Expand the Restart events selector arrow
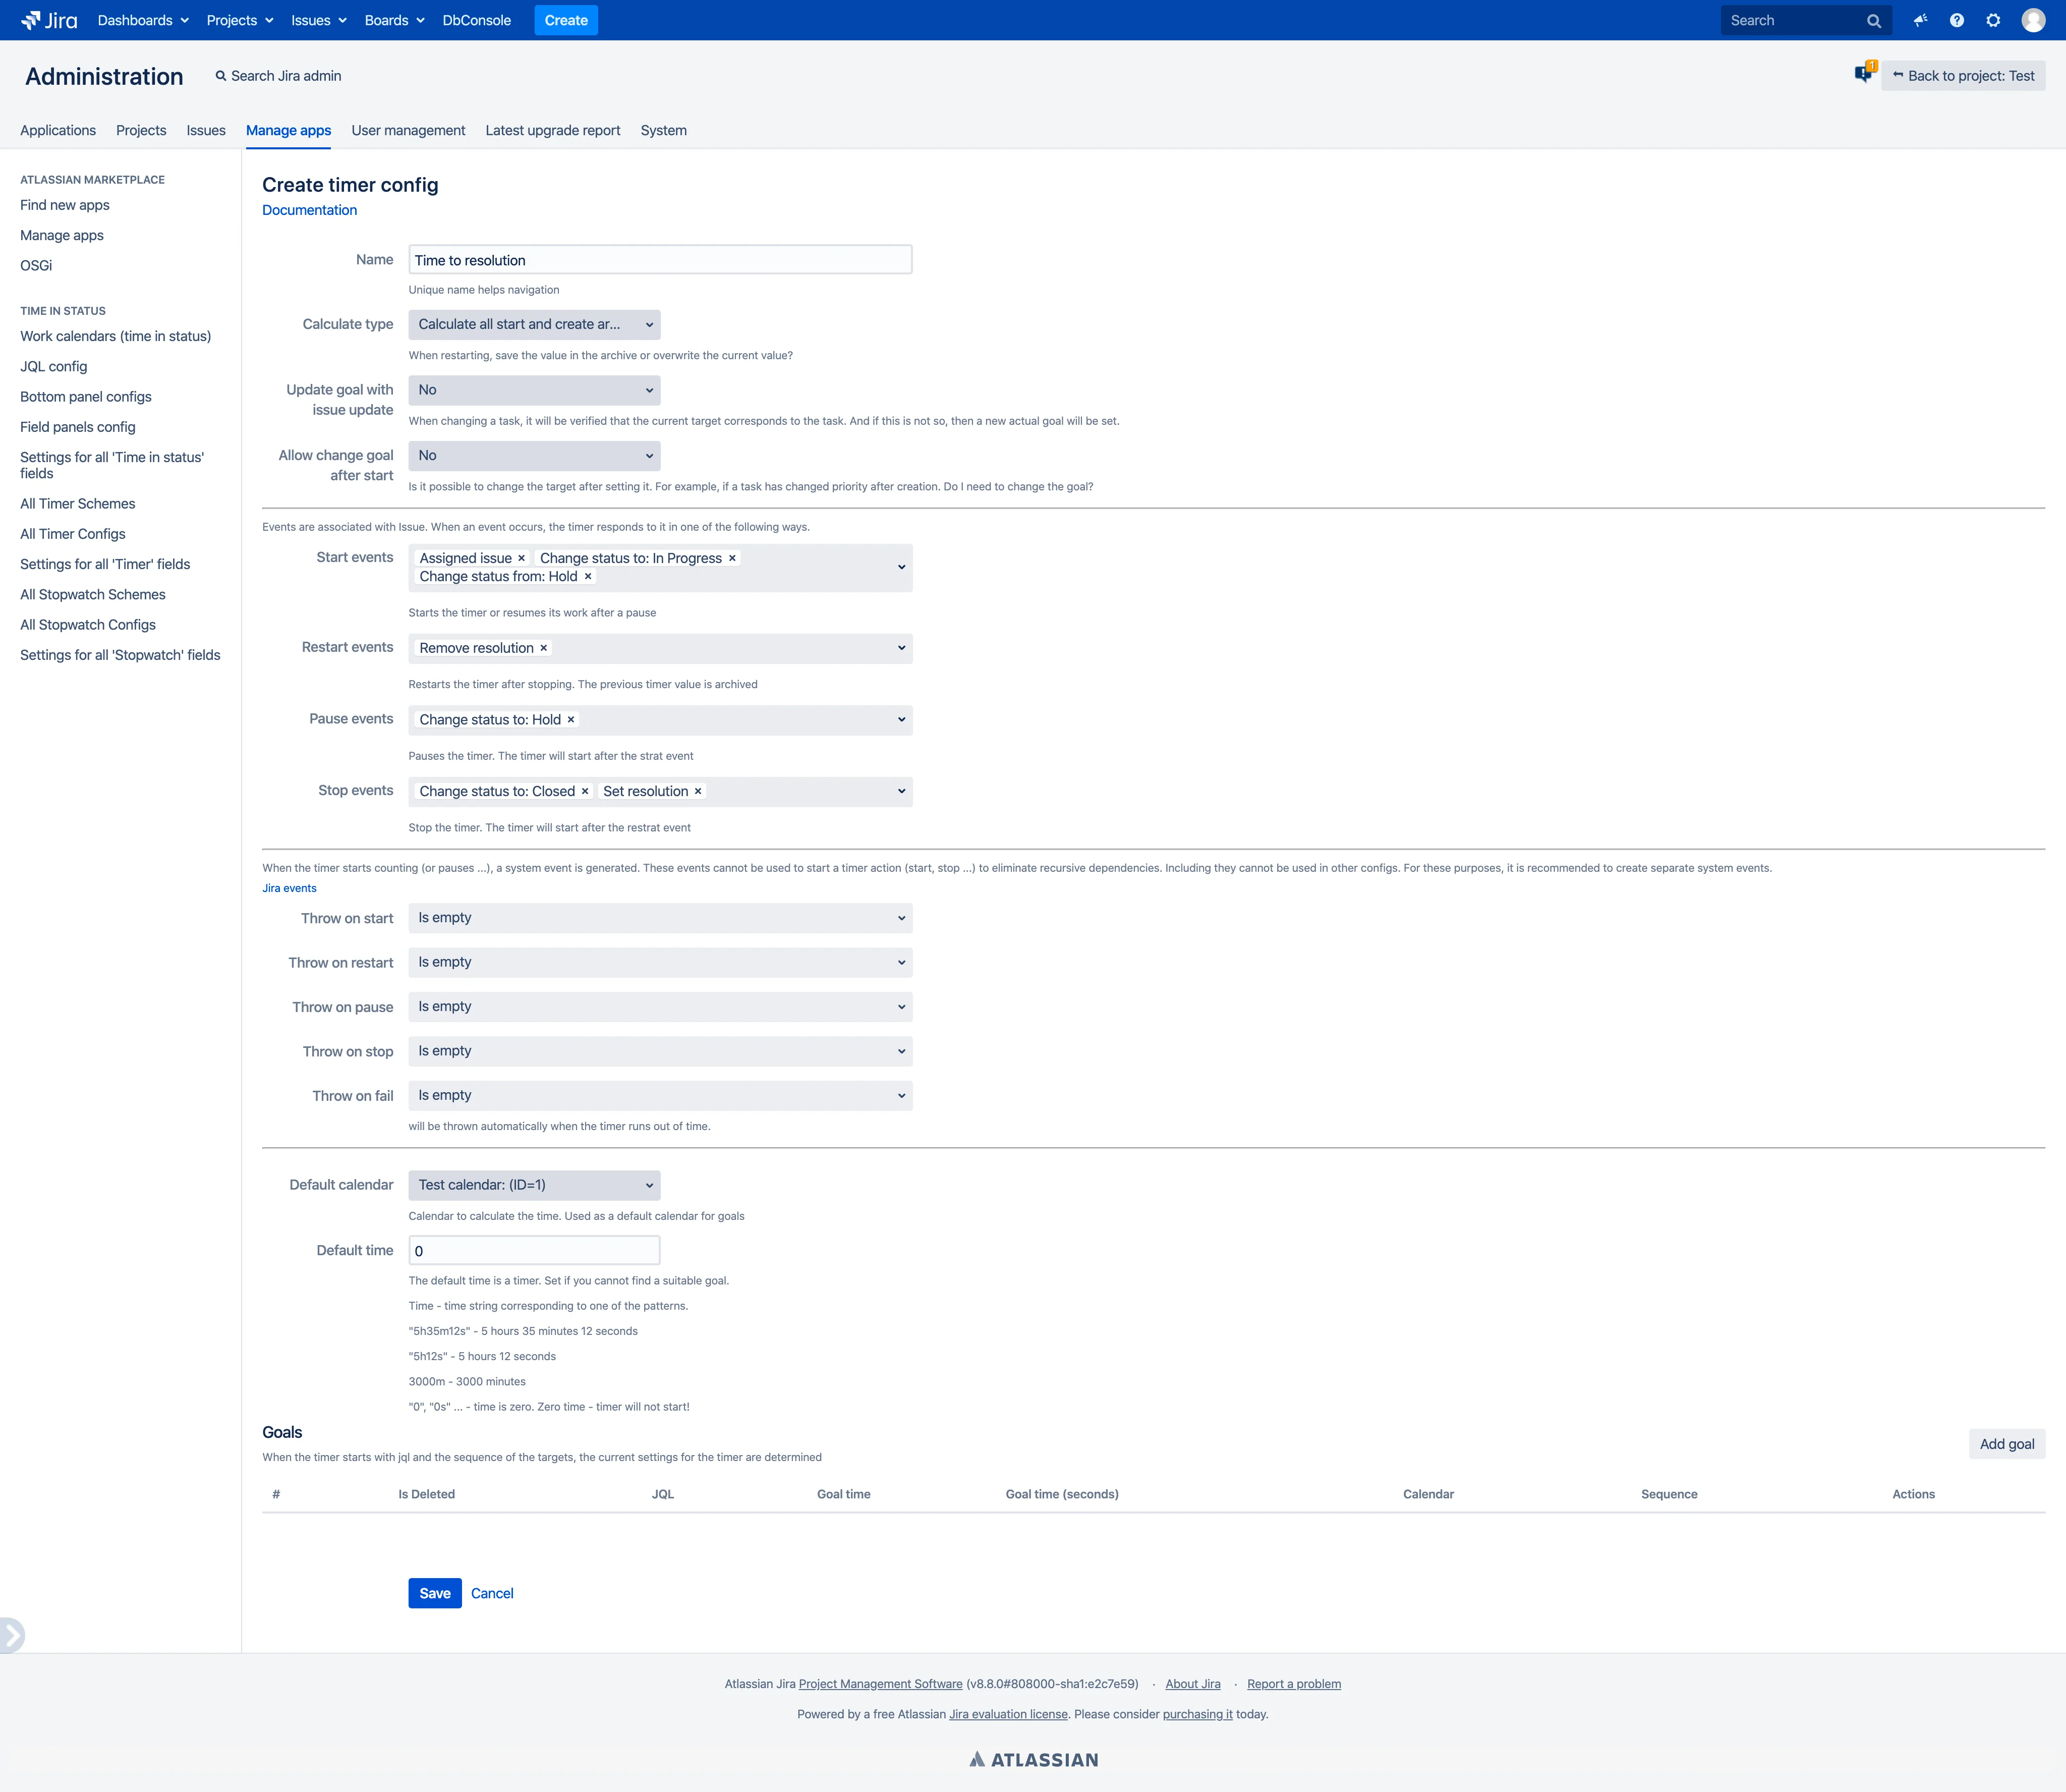The width and height of the screenshot is (2066, 1792). [900, 648]
